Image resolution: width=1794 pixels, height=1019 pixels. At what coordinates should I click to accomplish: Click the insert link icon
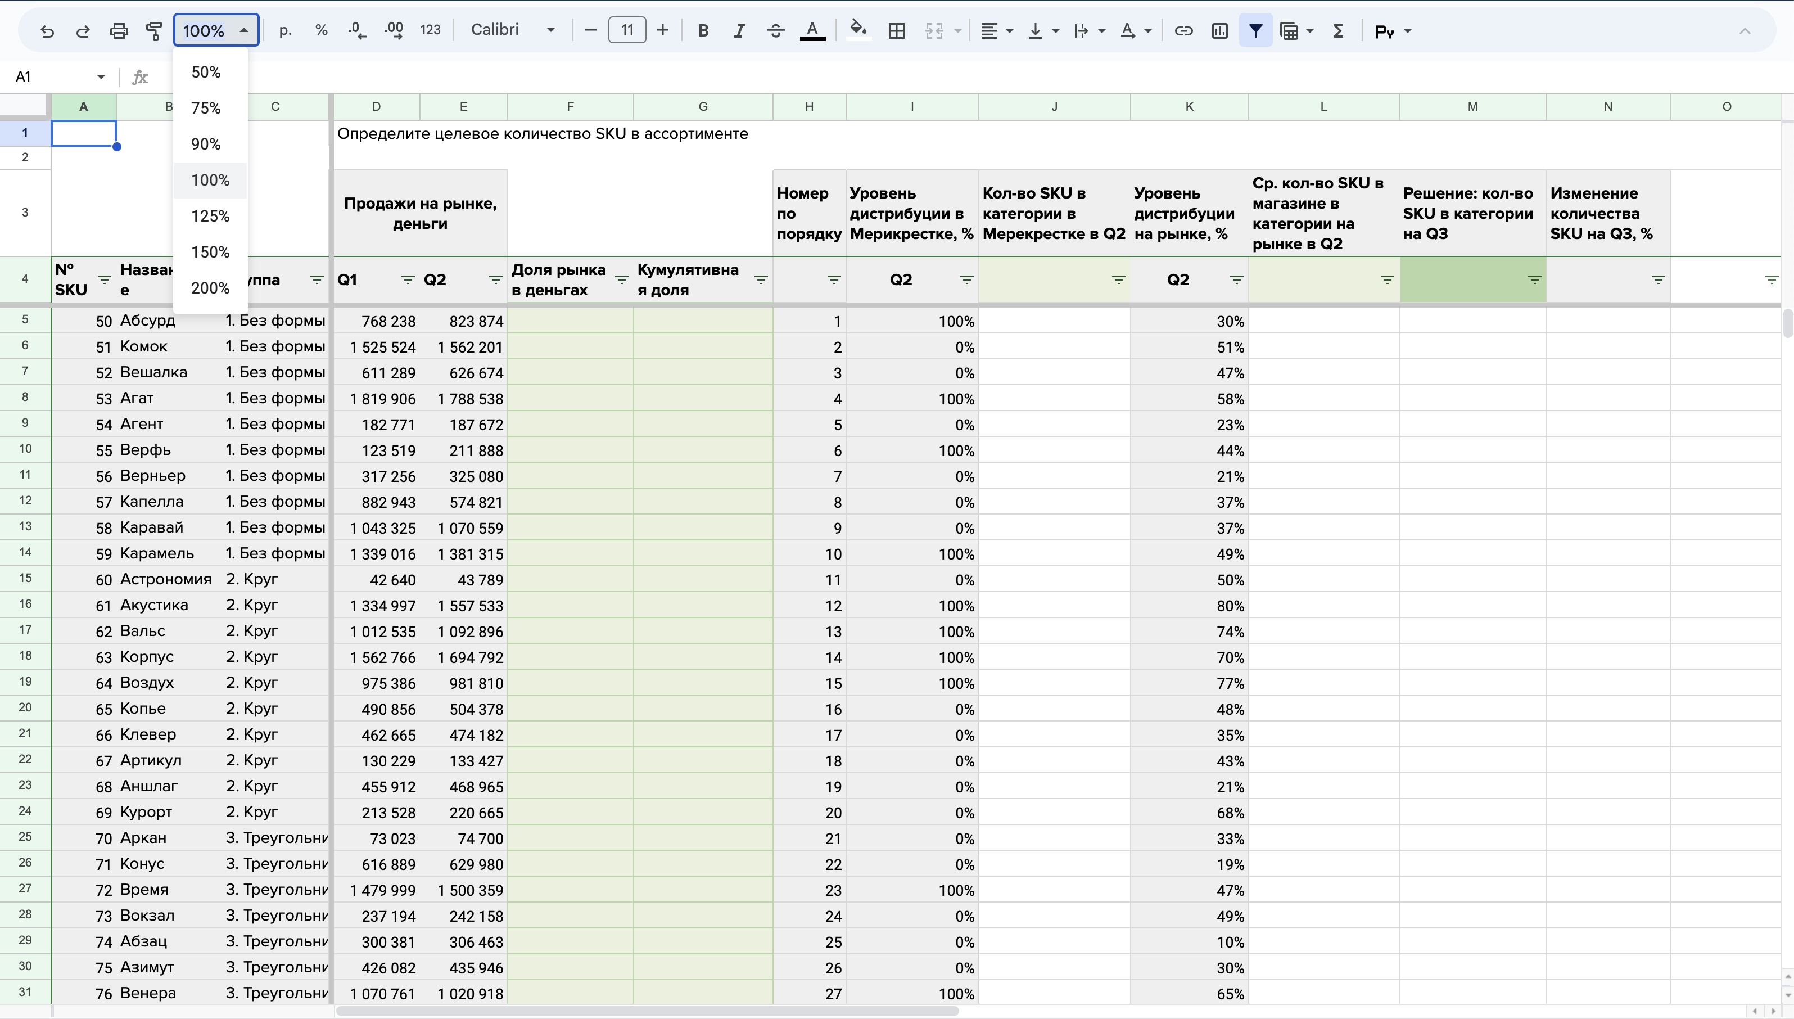coord(1183,31)
